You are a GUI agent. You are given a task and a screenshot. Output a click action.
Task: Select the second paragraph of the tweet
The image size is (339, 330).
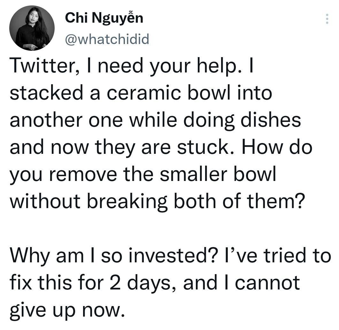(160, 281)
